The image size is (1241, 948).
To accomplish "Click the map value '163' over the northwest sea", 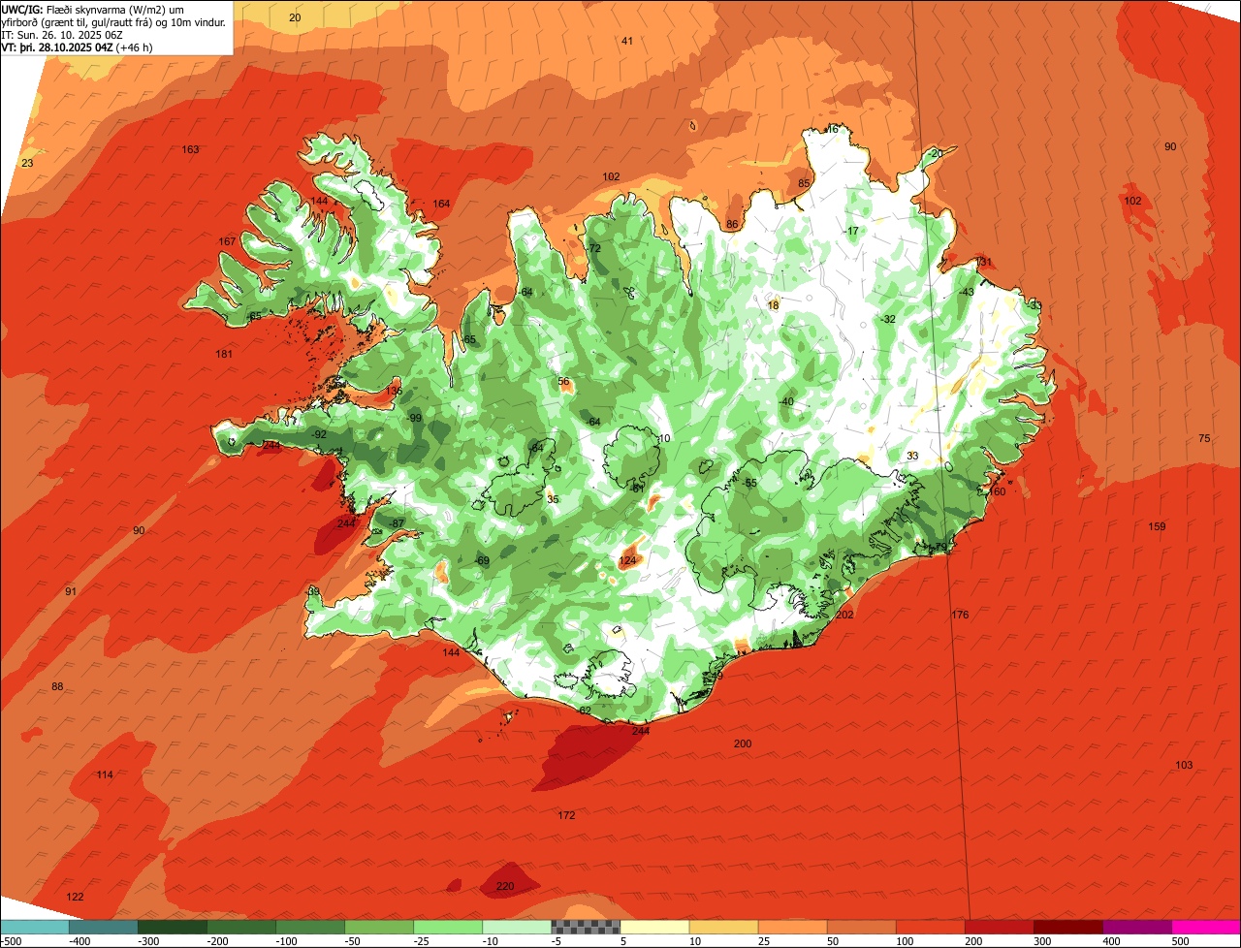I will [190, 149].
